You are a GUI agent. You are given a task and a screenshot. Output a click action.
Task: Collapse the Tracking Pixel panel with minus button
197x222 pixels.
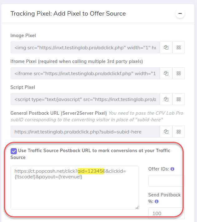[x=180, y=13]
